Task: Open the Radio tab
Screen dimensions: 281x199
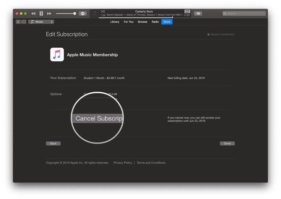Action: click(155, 22)
